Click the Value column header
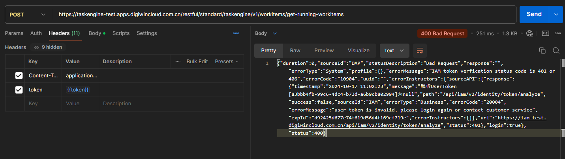 coord(80,62)
